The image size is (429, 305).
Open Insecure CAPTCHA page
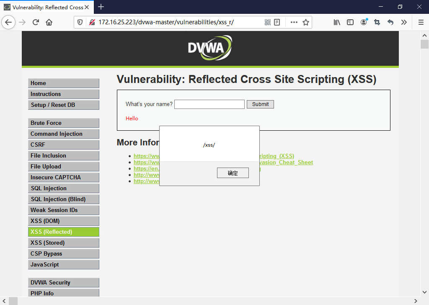tap(64, 177)
